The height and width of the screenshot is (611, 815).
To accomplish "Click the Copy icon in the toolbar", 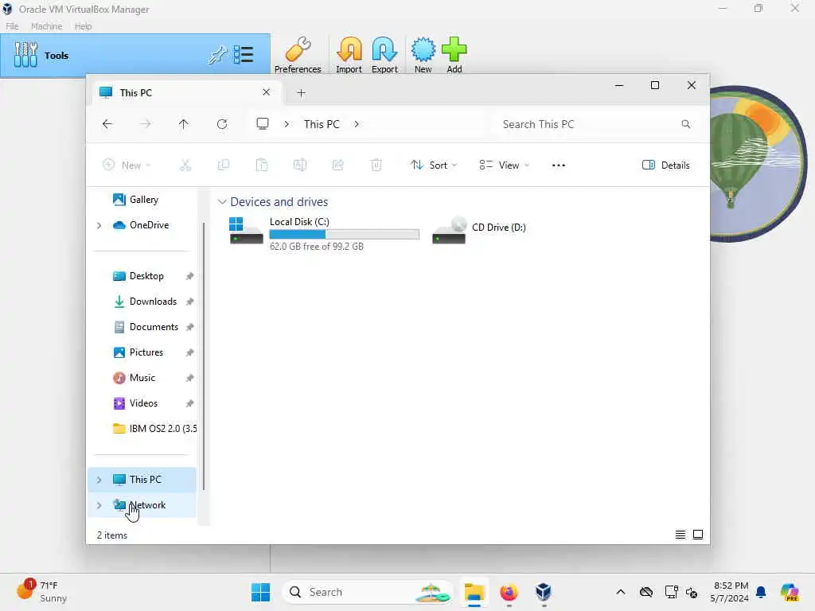I will (224, 165).
